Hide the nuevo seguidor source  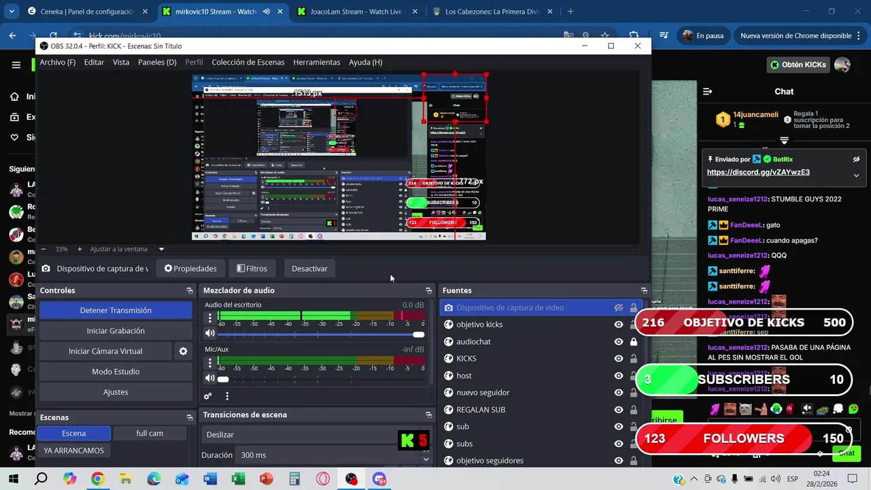pyautogui.click(x=619, y=393)
